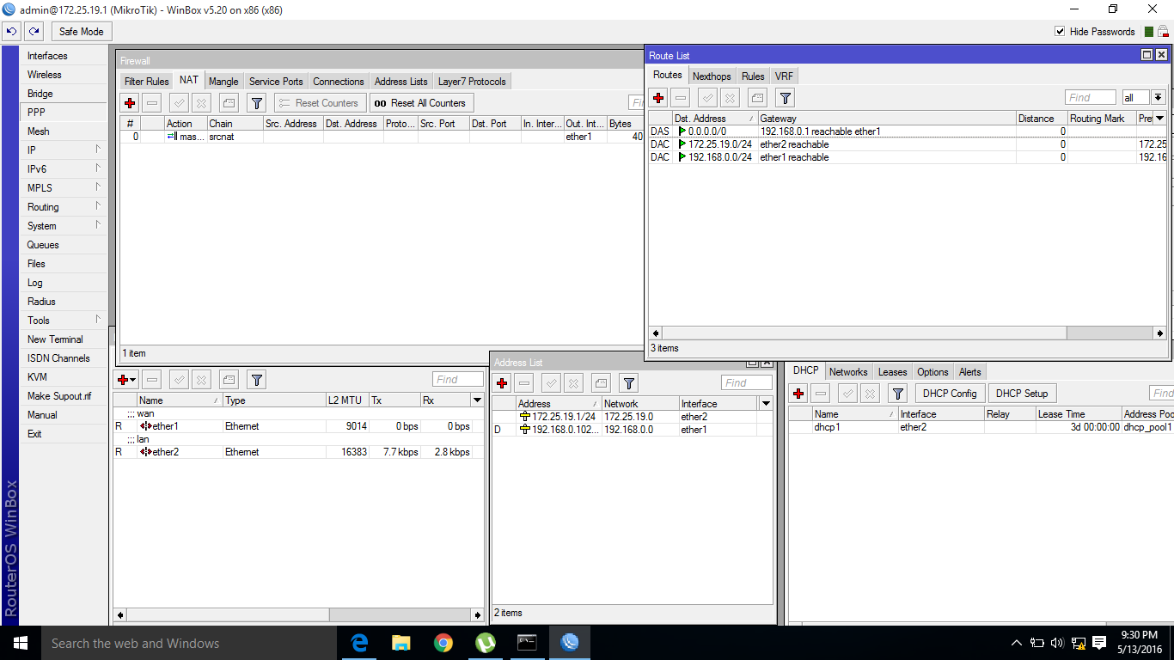Add a new NAT rule with the Firewall plus icon

130,103
